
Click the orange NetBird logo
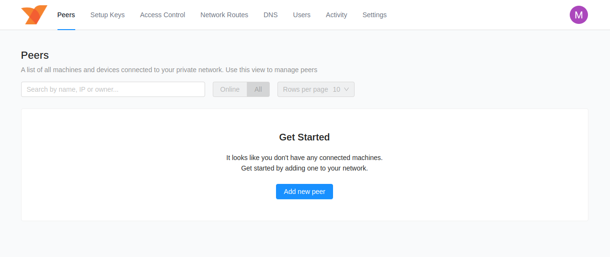click(34, 15)
